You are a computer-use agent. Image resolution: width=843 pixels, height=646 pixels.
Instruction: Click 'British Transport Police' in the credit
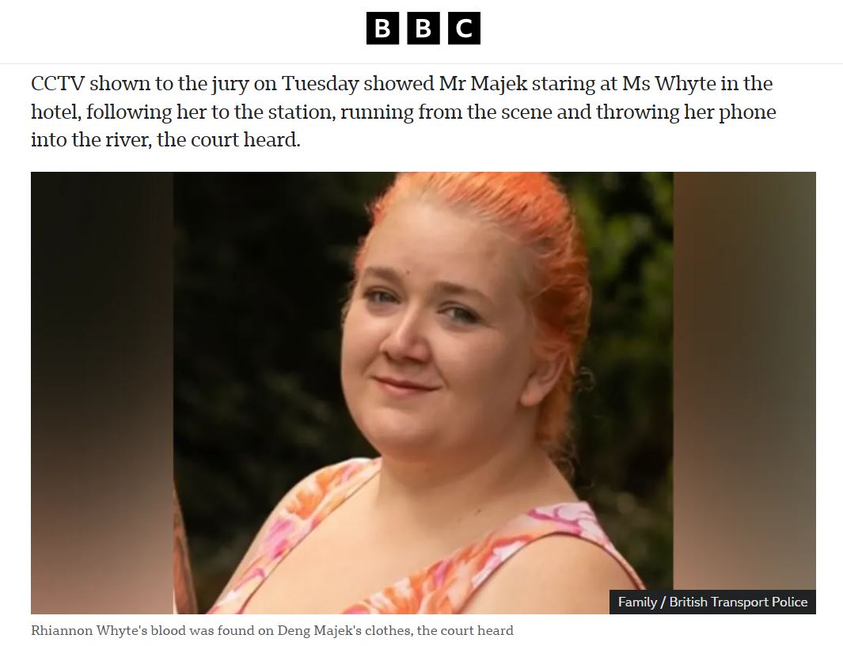(739, 602)
